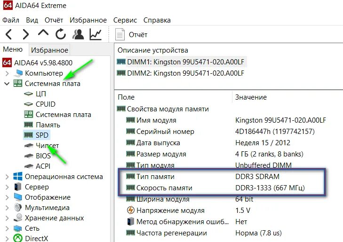This screenshot has height=242, width=343.
Task: Click the Отчёт report page icon
Action: coord(120,34)
